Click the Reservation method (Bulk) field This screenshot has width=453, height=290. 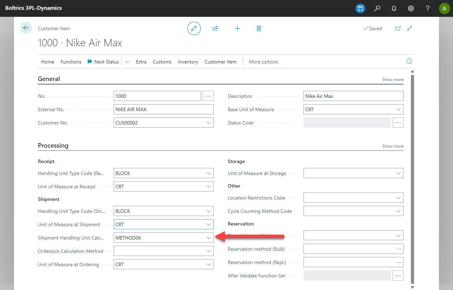point(353,249)
